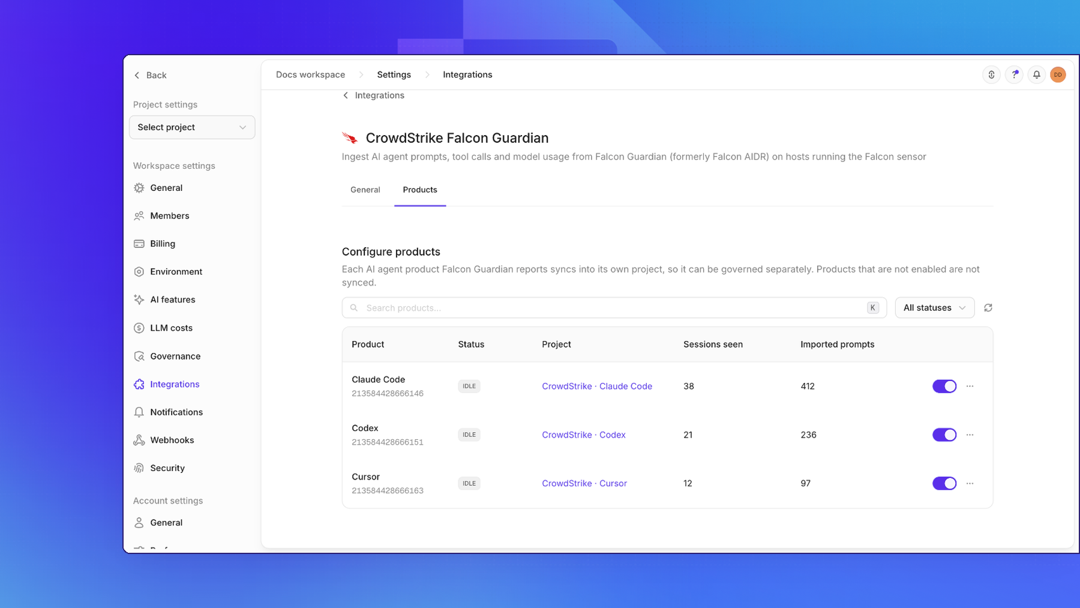Open CrowdStrike · Cursor project link

pos(584,483)
